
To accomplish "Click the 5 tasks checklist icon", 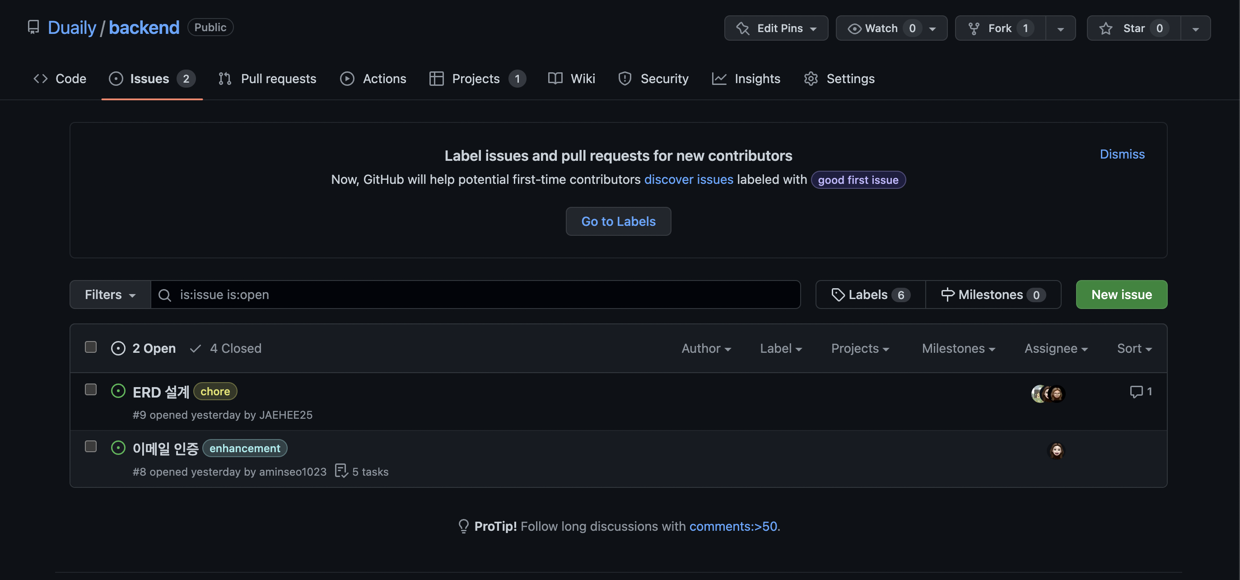I will [341, 471].
